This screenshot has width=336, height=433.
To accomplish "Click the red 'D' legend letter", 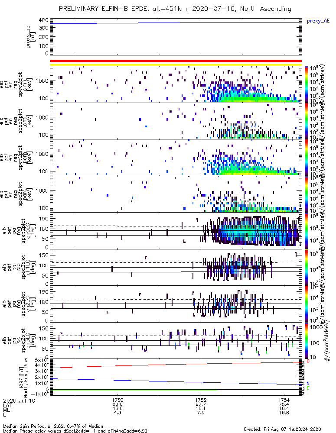I will click(x=308, y=361).
